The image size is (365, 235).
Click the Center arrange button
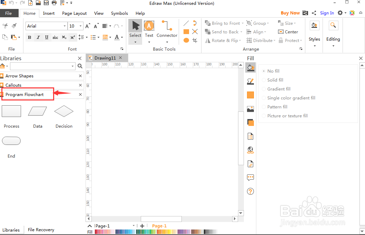[x=288, y=32]
